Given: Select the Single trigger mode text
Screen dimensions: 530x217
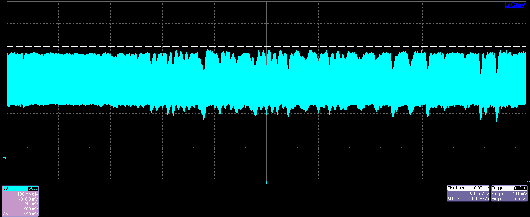Looking at the screenshot, I should click(x=497, y=194).
